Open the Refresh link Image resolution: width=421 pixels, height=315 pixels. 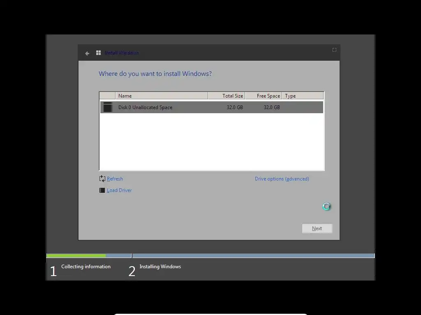[115, 179]
